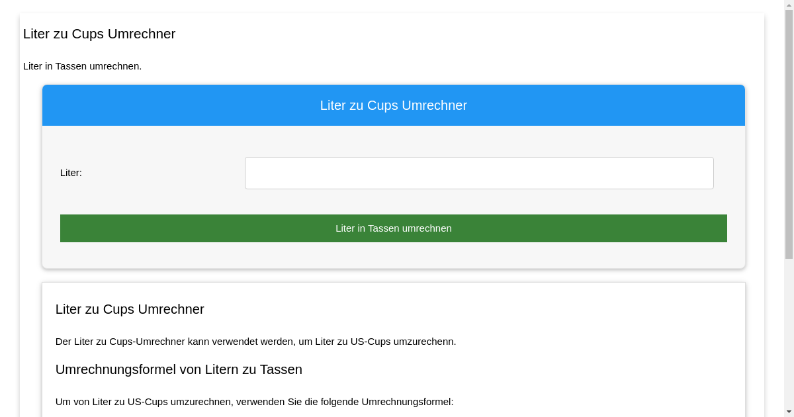The width and height of the screenshot is (794, 417).
Task: Click the blue 'Liter zu Cups Umrechner' header bar
Action: (x=394, y=105)
